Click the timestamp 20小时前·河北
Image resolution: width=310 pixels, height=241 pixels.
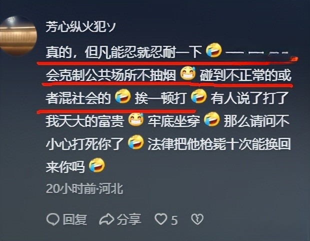click(84, 188)
